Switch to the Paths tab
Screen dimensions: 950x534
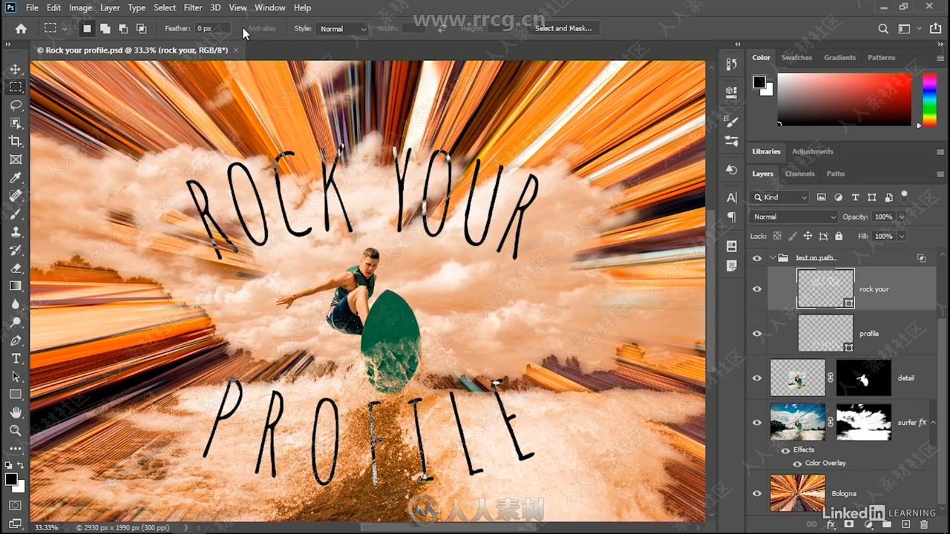(836, 174)
